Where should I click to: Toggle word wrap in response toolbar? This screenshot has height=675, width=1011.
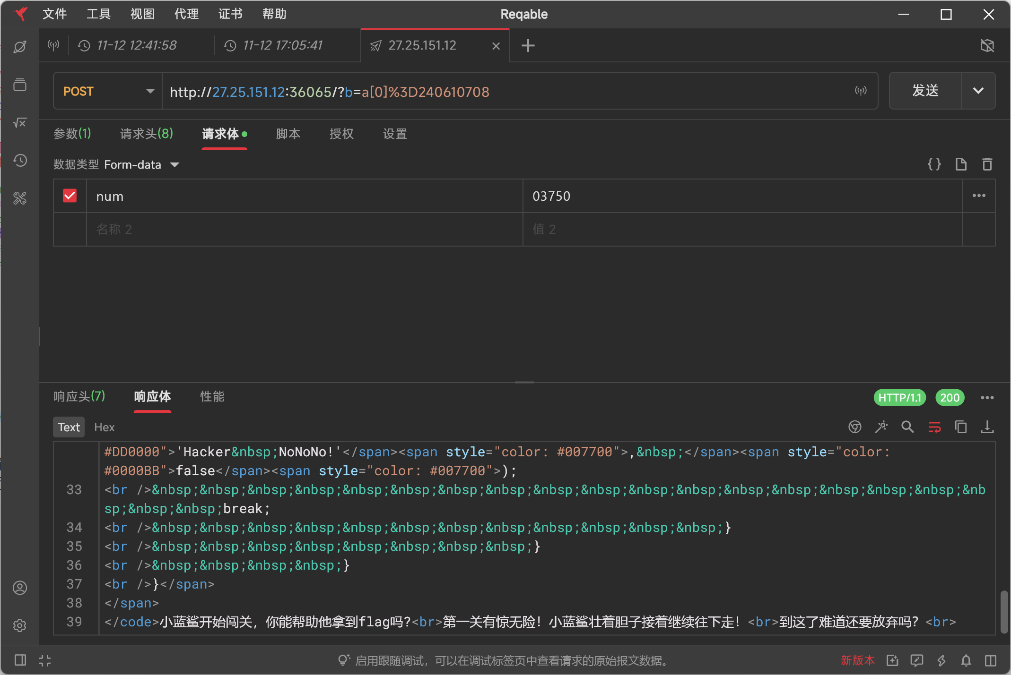[934, 427]
